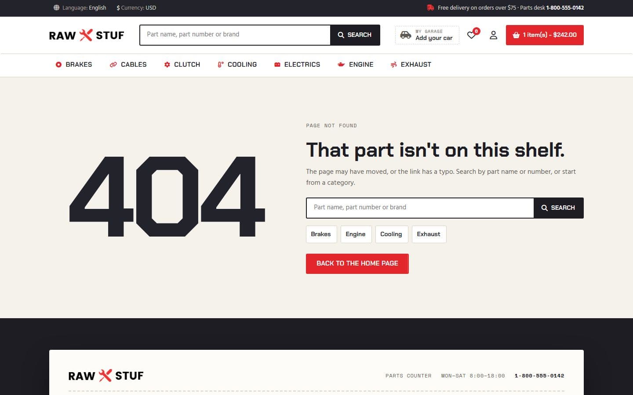Select the Brakes quick category chip
This screenshot has width=633, height=395.
pyautogui.click(x=321, y=234)
